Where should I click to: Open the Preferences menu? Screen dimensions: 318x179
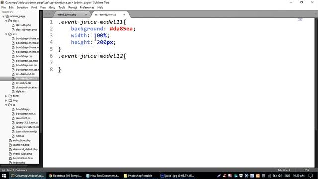click(87, 8)
